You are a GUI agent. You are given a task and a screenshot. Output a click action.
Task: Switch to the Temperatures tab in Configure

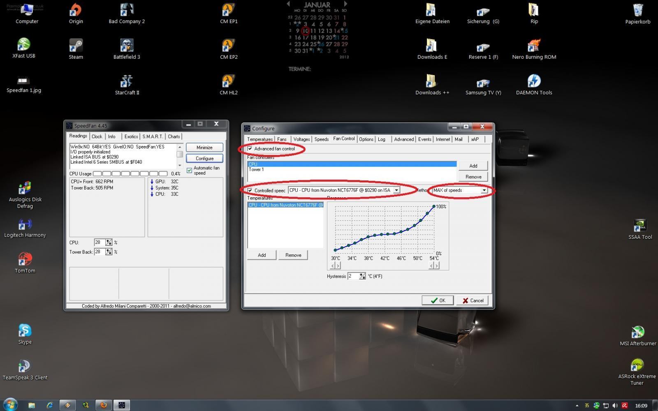(260, 139)
